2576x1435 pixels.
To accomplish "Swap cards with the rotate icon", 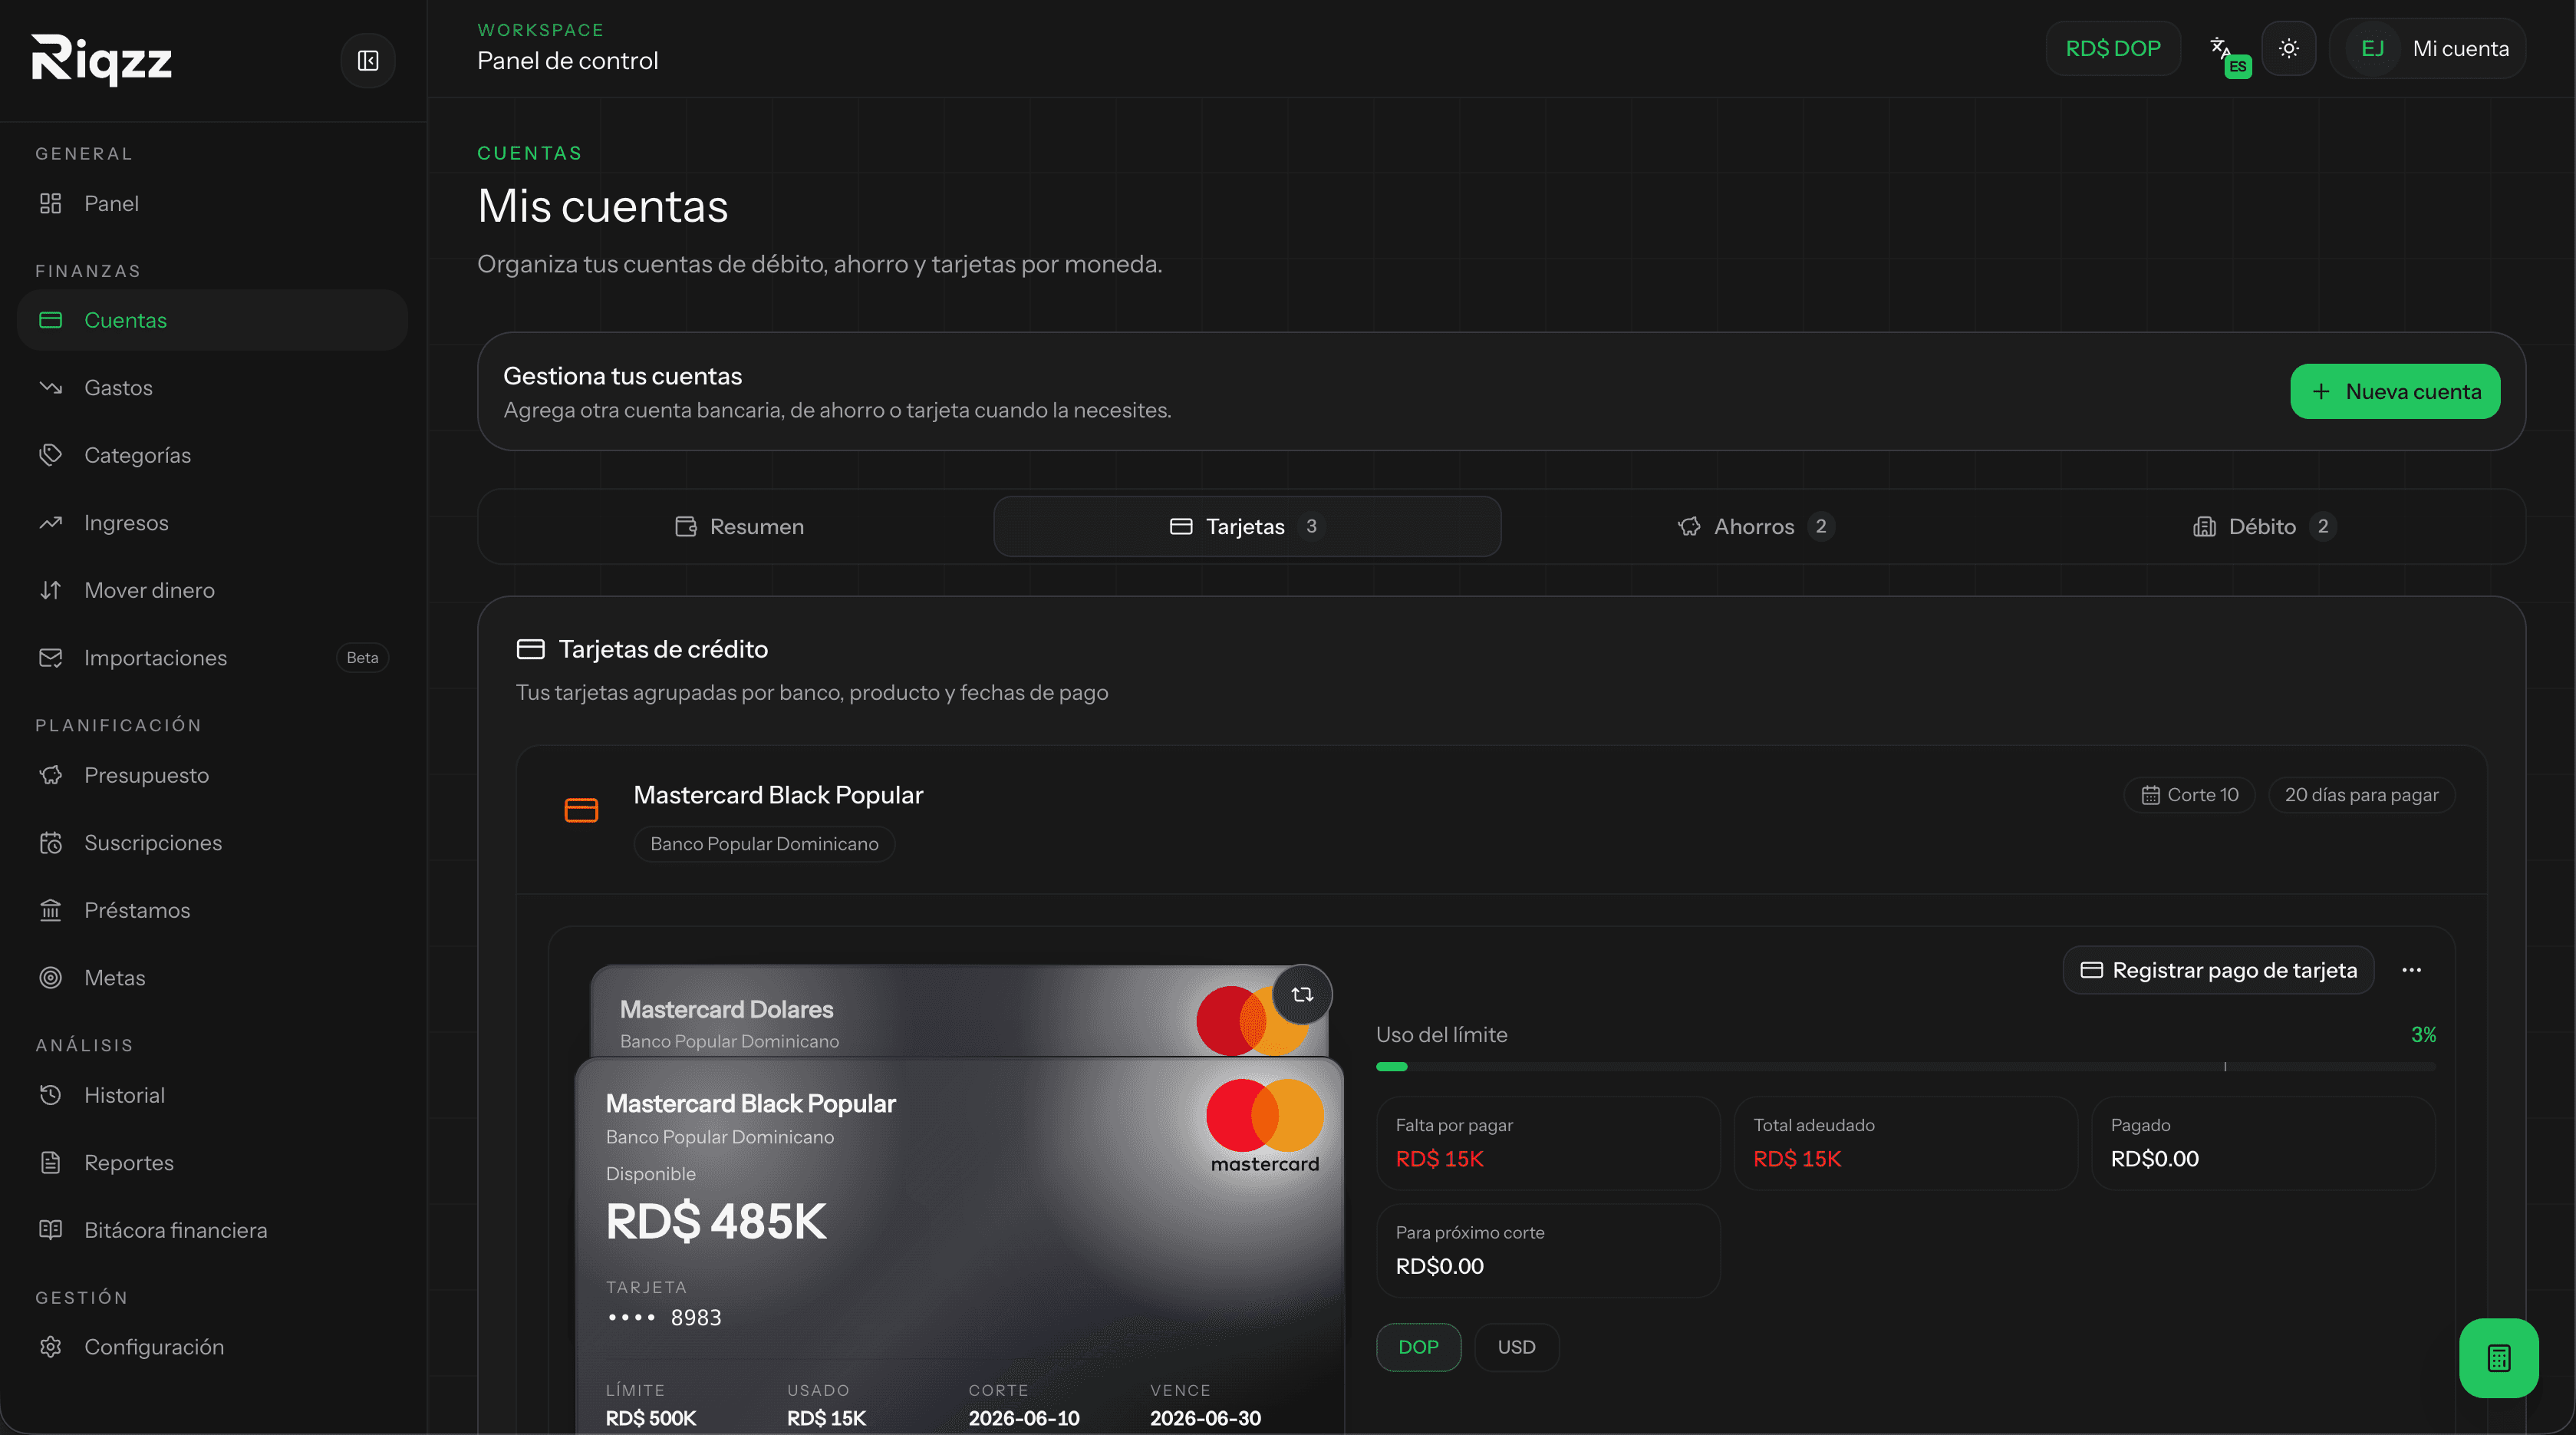I will tap(1302, 994).
